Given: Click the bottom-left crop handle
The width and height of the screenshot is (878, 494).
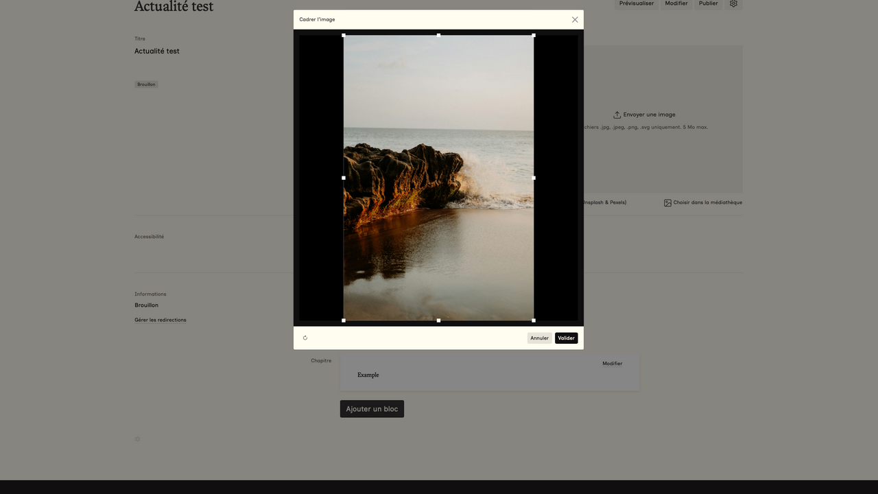Looking at the screenshot, I should [x=344, y=320].
